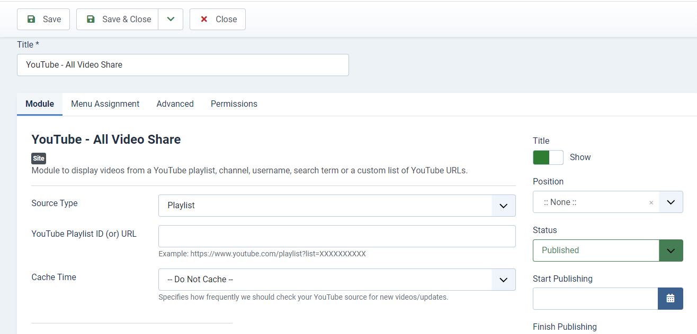Click the YouTube Playlist ID or URL field
Viewport: 697px width, 334px height.
click(337, 236)
